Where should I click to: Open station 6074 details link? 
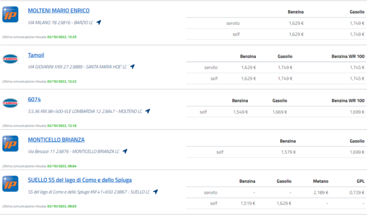pyautogui.click(x=34, y=99)
